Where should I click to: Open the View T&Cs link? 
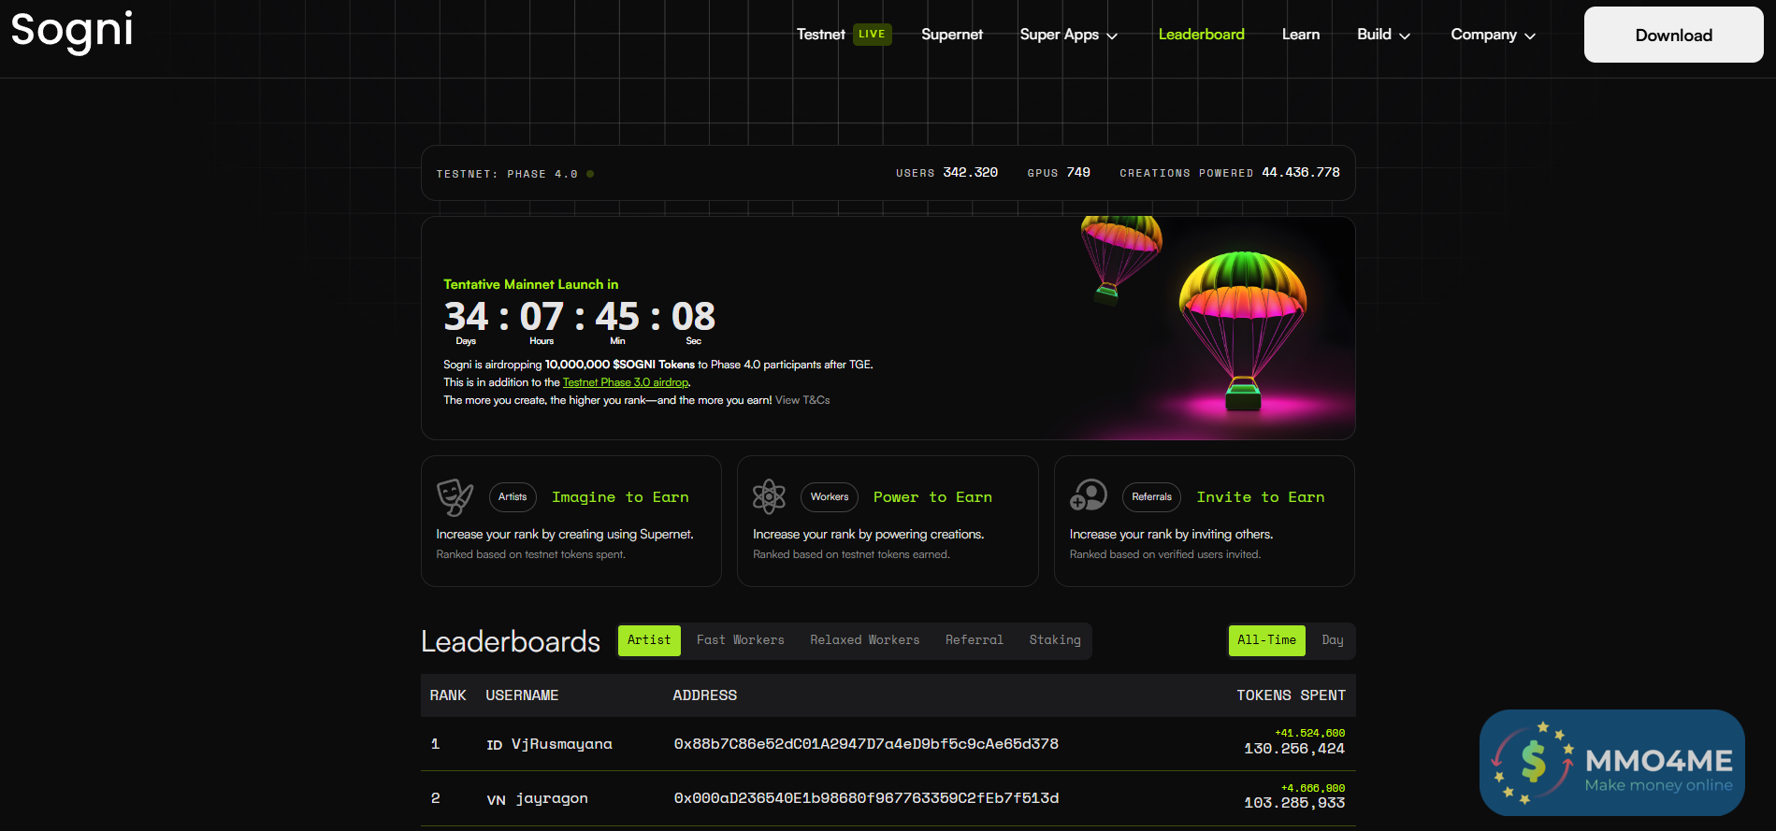click(802, 400)
